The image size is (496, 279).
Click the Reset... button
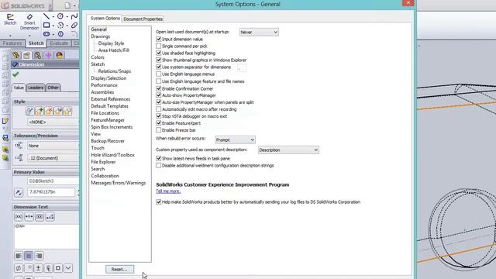click(x=119, y=269)
